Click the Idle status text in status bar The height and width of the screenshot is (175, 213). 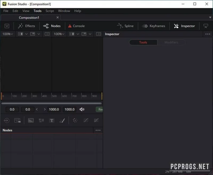click(189, 172)
